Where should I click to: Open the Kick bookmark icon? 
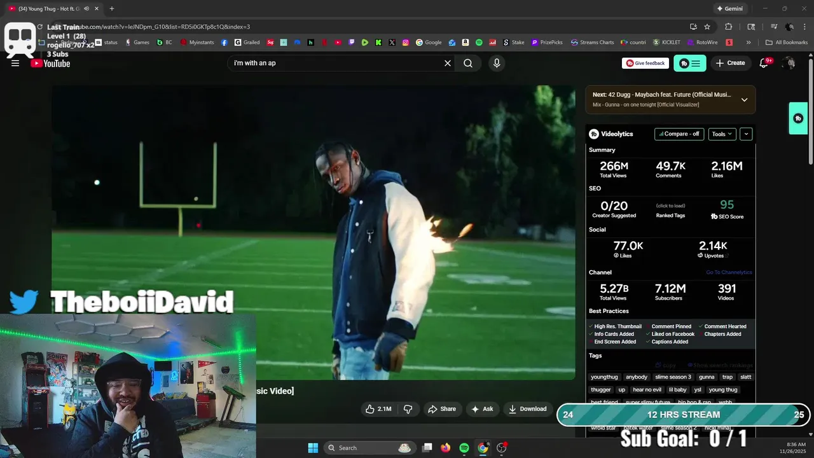[378, 43]
